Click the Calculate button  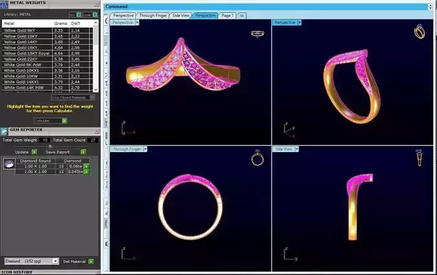[x=50, y=121]
